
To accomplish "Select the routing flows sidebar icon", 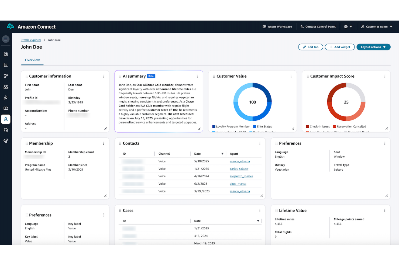I will 6,76.
